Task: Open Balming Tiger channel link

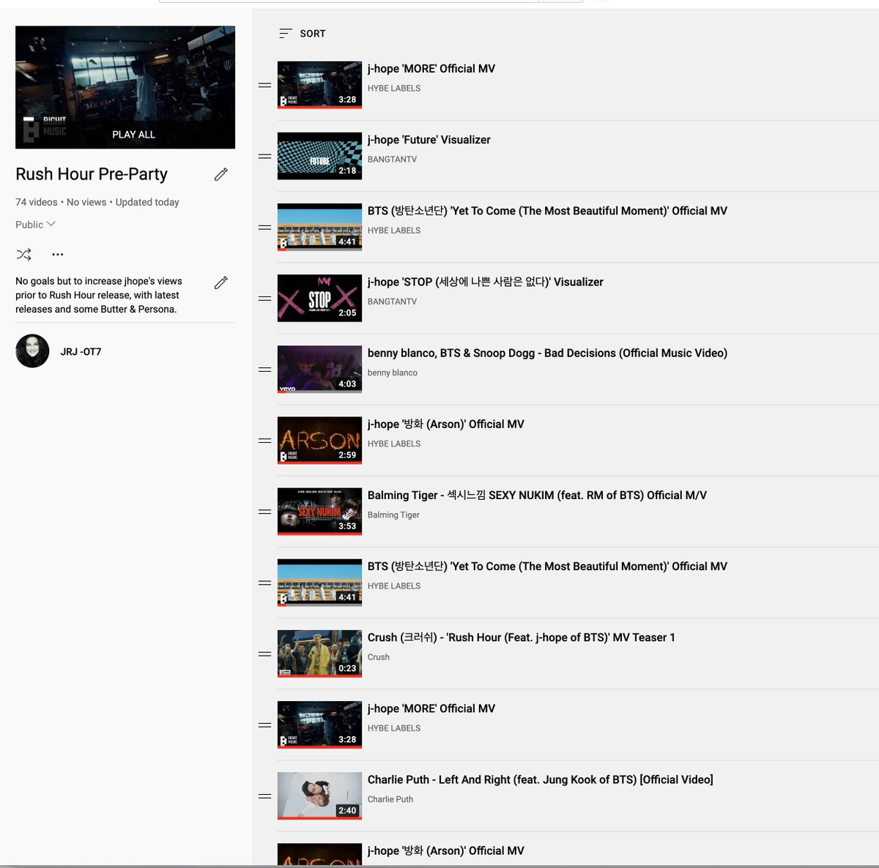Action: (393, 515)
